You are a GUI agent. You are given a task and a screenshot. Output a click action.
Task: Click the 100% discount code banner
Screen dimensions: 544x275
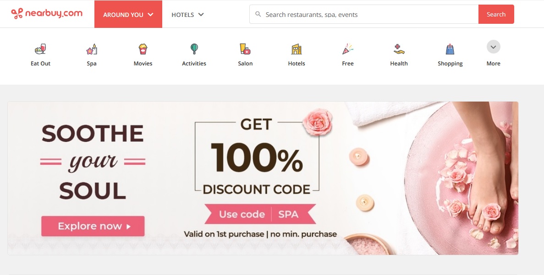coord(263,178)
